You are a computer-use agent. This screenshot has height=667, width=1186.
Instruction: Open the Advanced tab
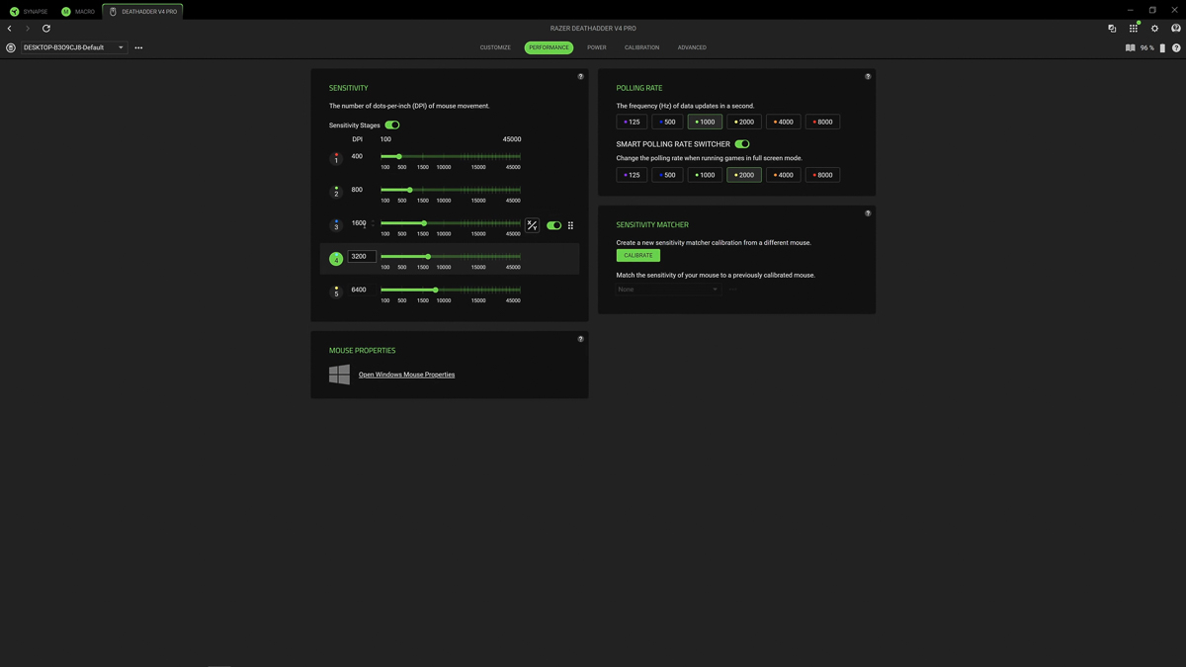click(x=692, y=47)
